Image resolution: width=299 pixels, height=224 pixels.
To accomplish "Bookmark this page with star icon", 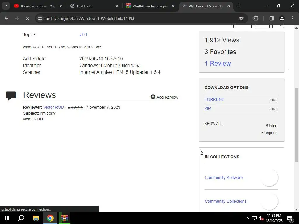I will click(x=241, y=18).
